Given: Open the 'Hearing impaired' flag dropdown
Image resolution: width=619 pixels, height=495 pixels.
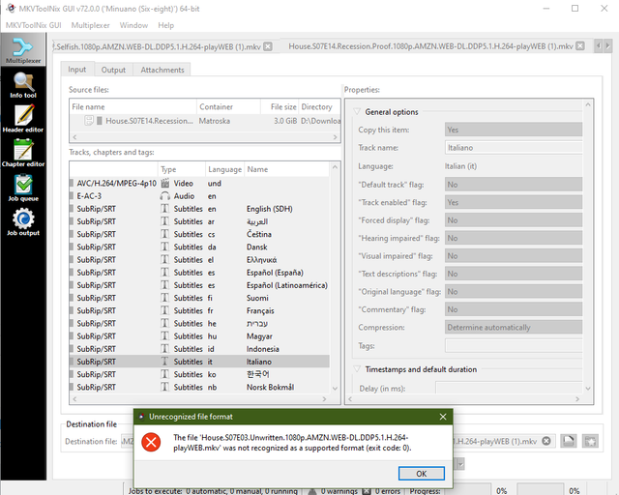Looking at the screenshot, I should (x=514, y=238).
